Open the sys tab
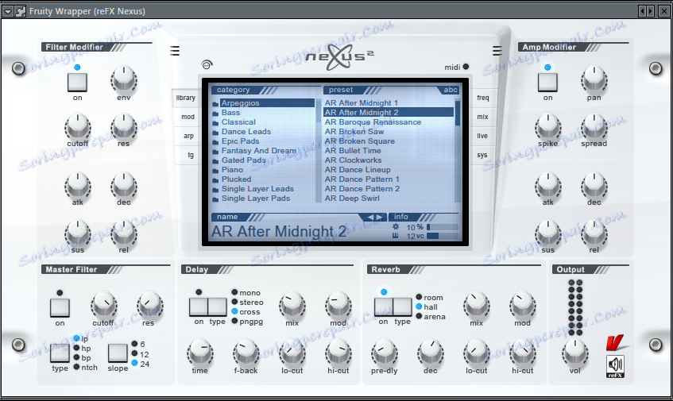The height and width of the screenshot is (401, 673). [482, 156]
